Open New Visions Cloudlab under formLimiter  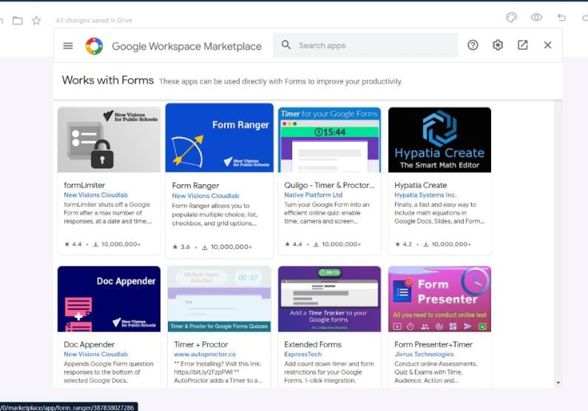point(95,195)
